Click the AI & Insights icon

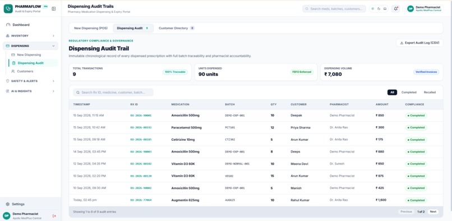pos(7,91)
